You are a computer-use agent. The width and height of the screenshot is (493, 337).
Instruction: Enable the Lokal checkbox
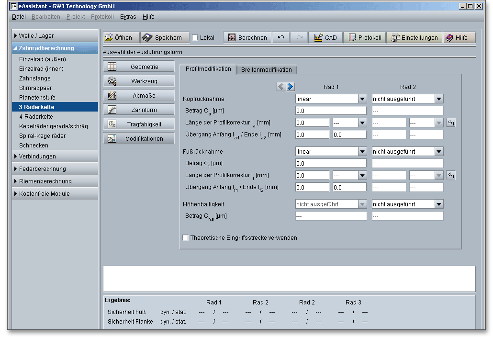point(195,38)
